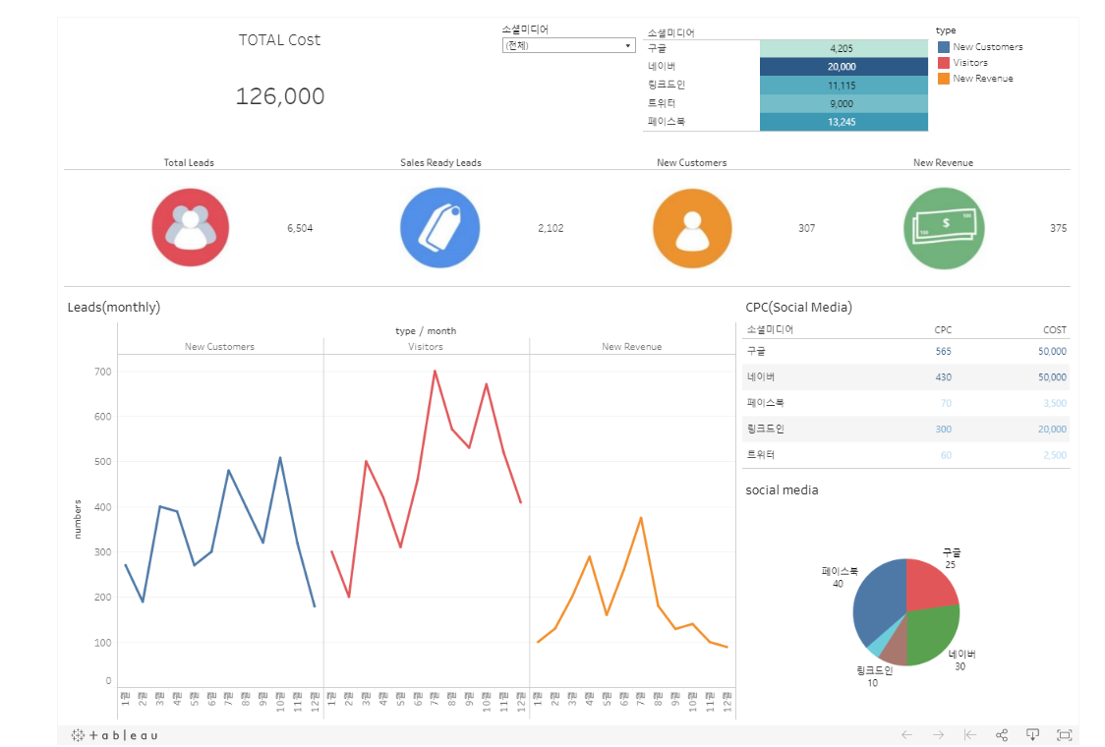1105x747 pixels.
Task: Select the 네이버 20,000 bar cell
Action: click(x=843, y=66)
